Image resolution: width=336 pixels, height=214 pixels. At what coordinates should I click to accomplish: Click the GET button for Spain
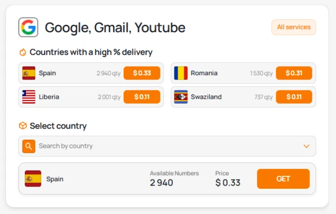[x=283, y=179]
